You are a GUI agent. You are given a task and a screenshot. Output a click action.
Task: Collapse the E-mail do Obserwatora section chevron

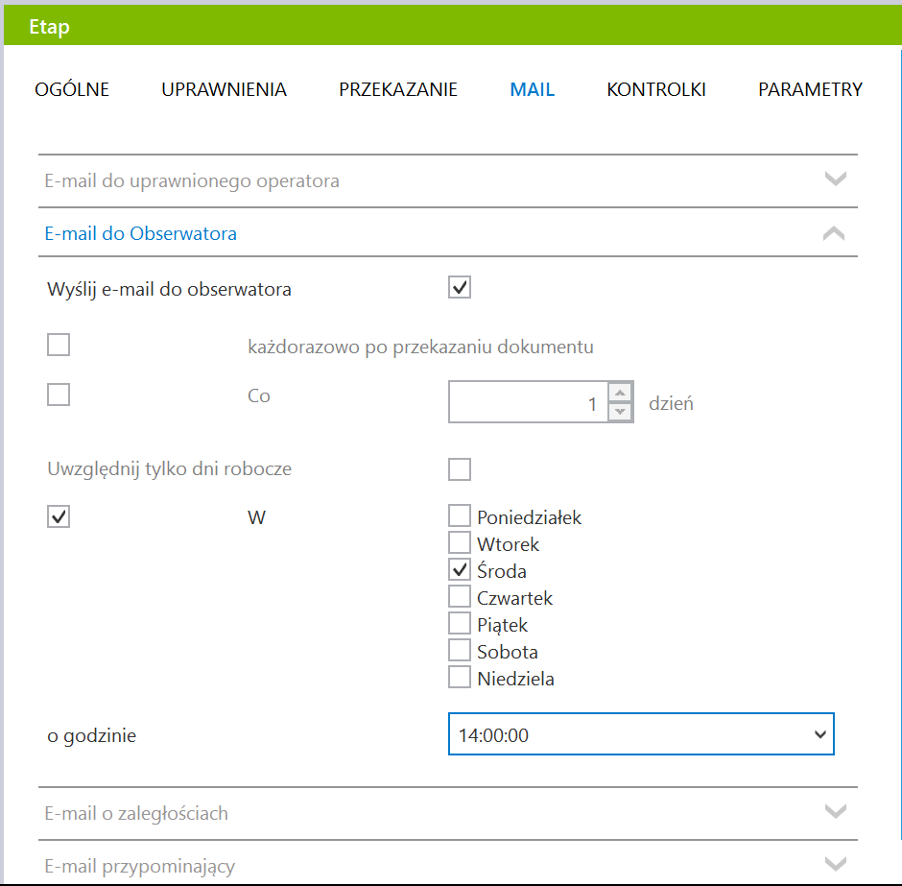834,233
